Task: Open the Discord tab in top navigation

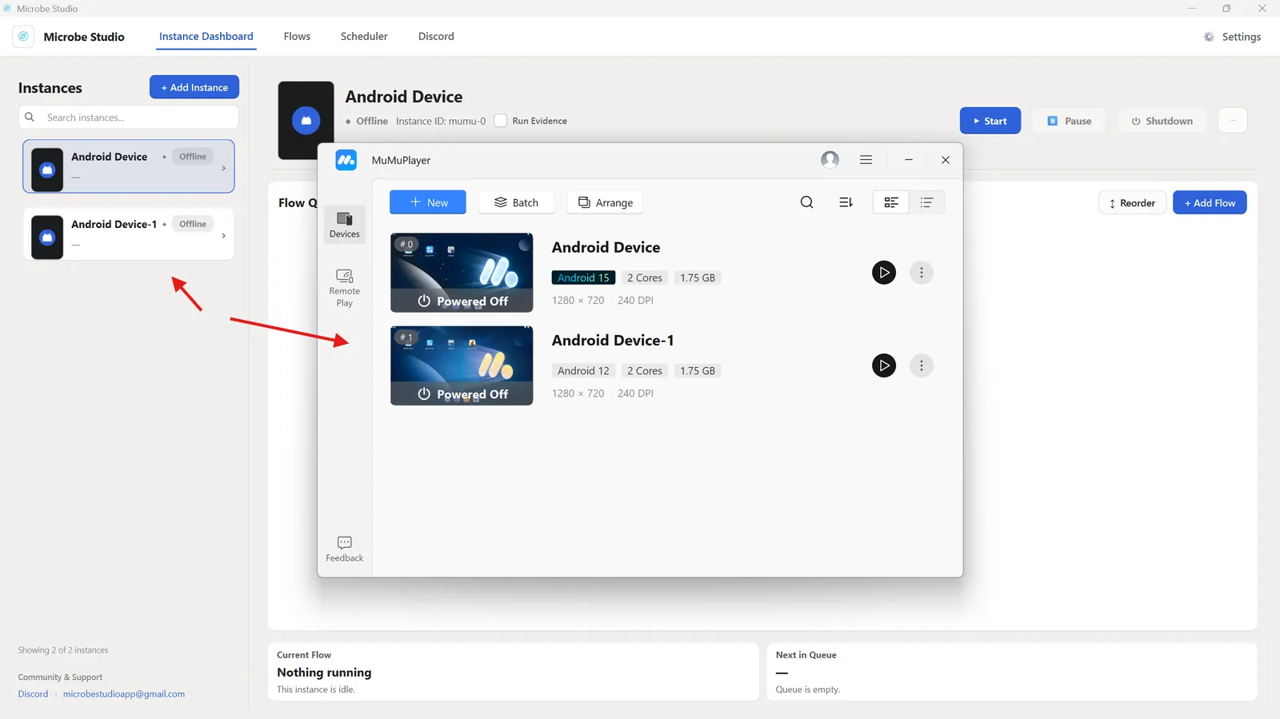Action: pos(436,37)
